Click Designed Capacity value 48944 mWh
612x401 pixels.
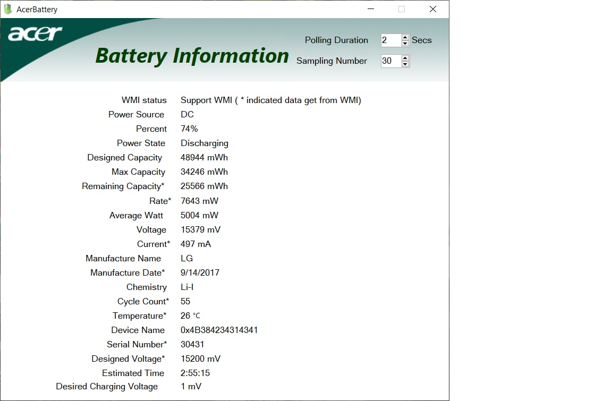[x=204, y=158]
